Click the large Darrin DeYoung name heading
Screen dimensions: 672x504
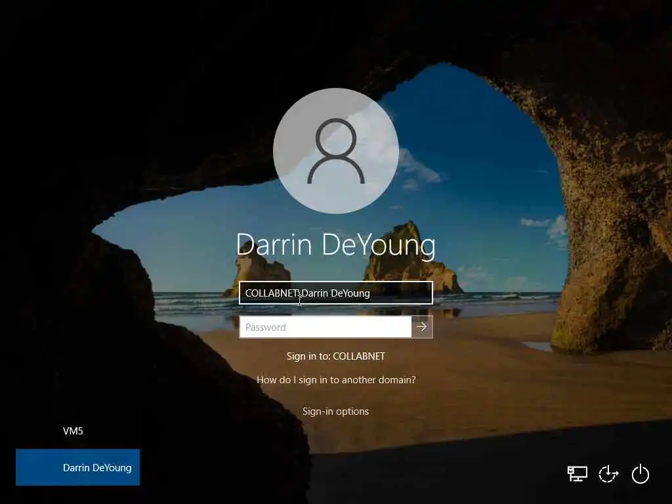(335, 245)
